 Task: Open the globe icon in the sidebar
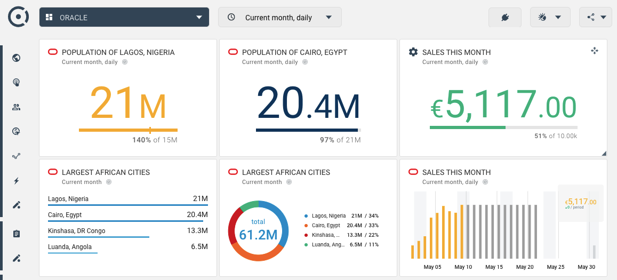pos(16,58)
